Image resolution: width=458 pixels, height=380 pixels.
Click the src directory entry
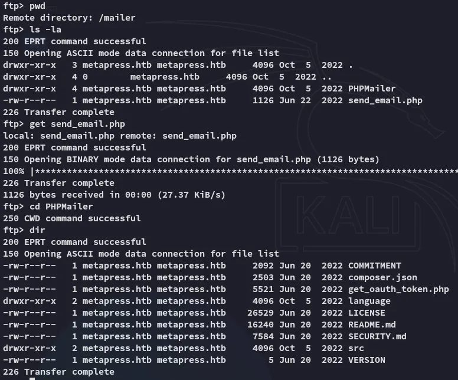click(356, 348)
